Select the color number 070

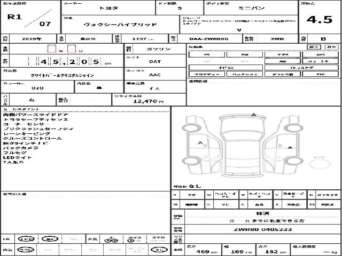(37, 88)
